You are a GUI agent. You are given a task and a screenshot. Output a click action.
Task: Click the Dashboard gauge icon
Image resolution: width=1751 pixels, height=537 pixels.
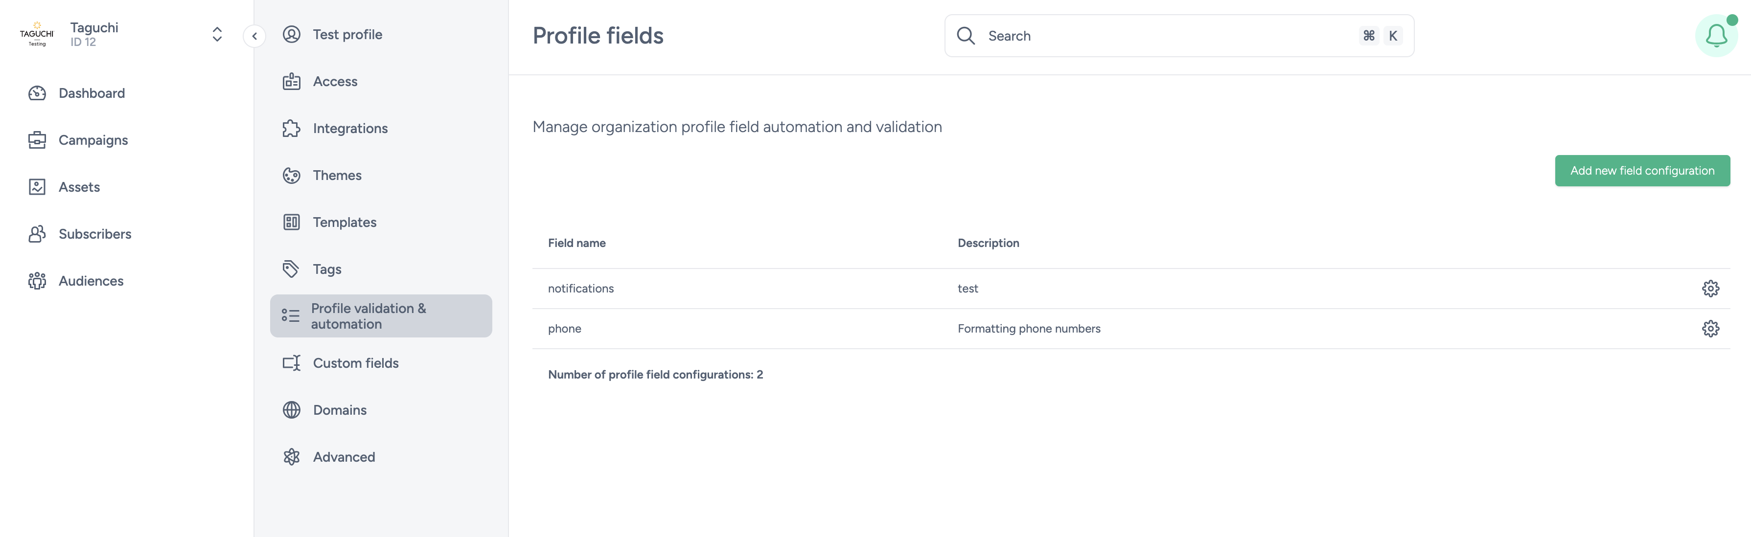click(37, 93)
